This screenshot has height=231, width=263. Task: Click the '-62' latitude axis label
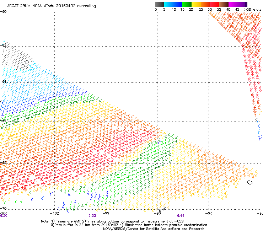point(3,45)
